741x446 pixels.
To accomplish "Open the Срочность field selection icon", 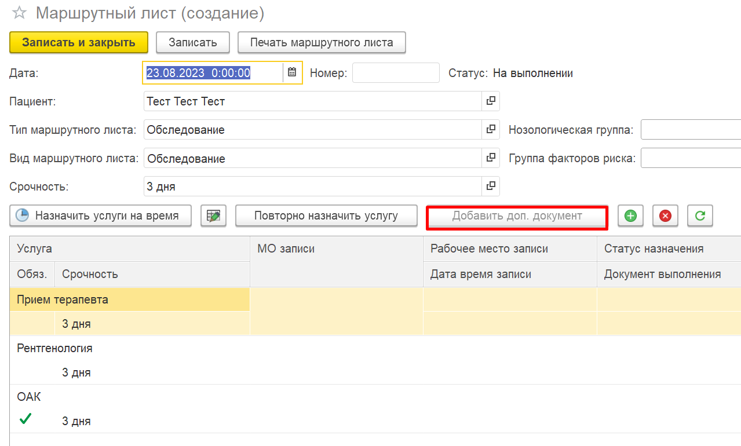I will [x=490, y=187].
